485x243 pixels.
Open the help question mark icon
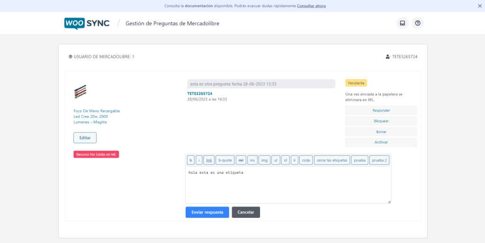click(x=417, y=23)
